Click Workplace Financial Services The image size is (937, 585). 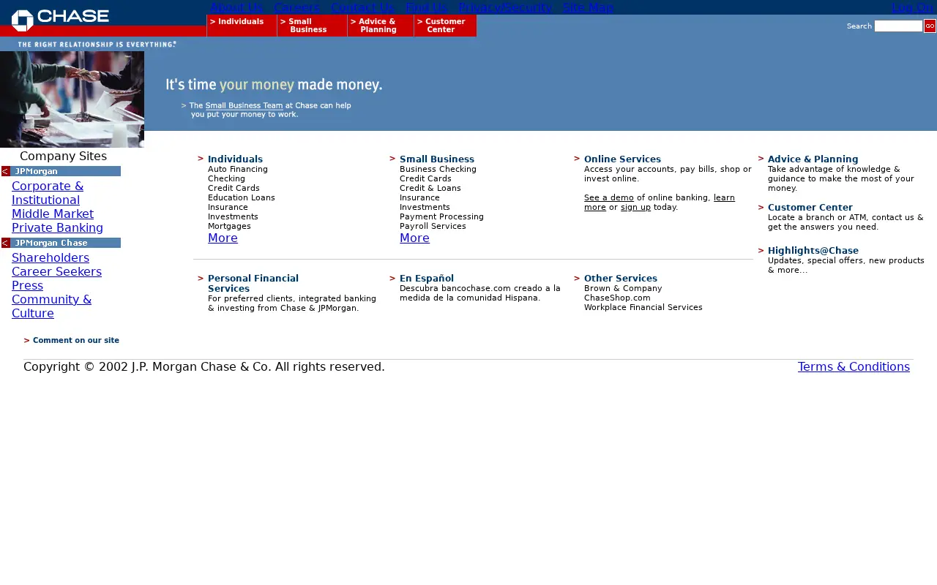point(643,308)
